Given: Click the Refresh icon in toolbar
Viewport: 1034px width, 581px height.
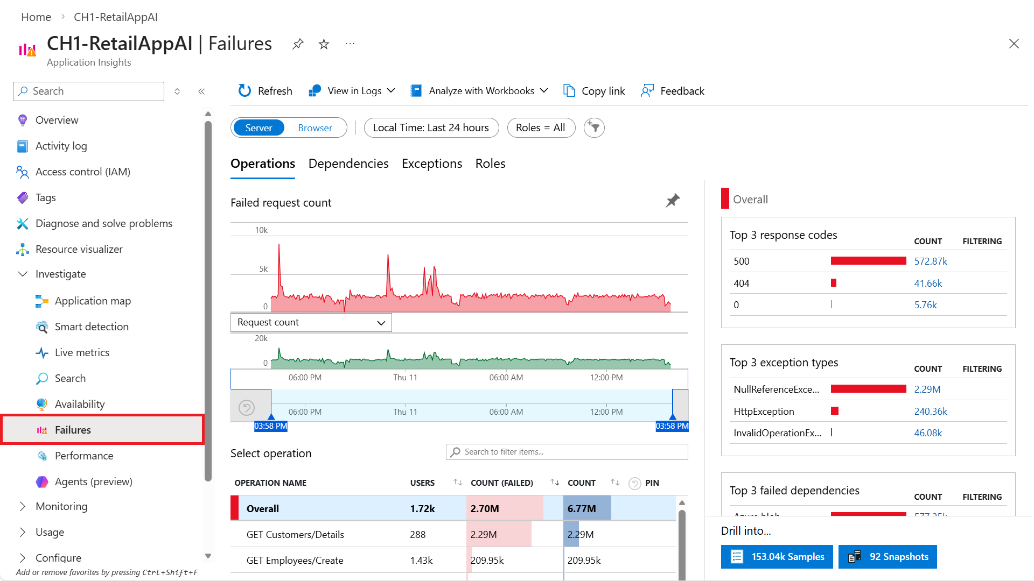Looking at the screenshot, I should [x=245, y=91].
